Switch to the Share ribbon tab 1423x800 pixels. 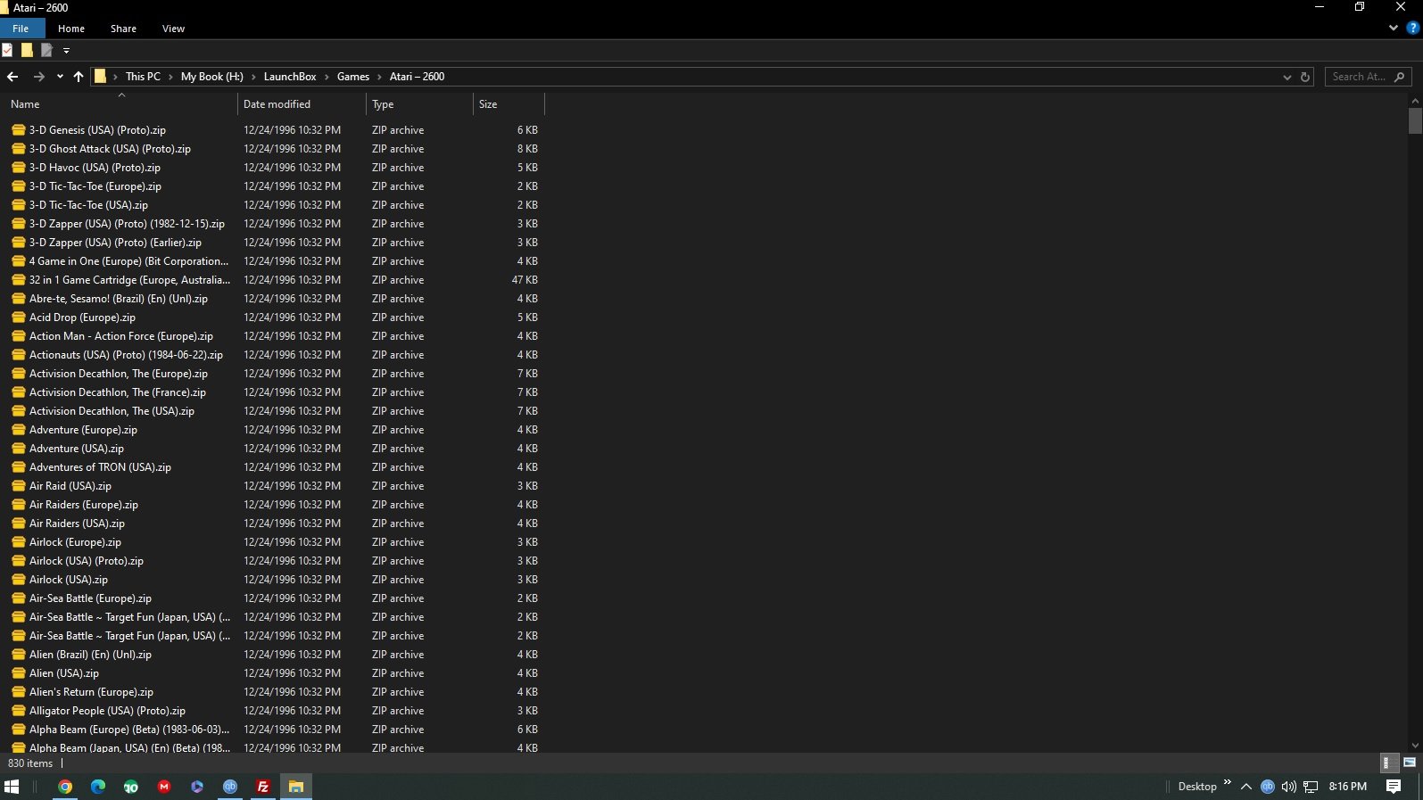pos(123,29)
